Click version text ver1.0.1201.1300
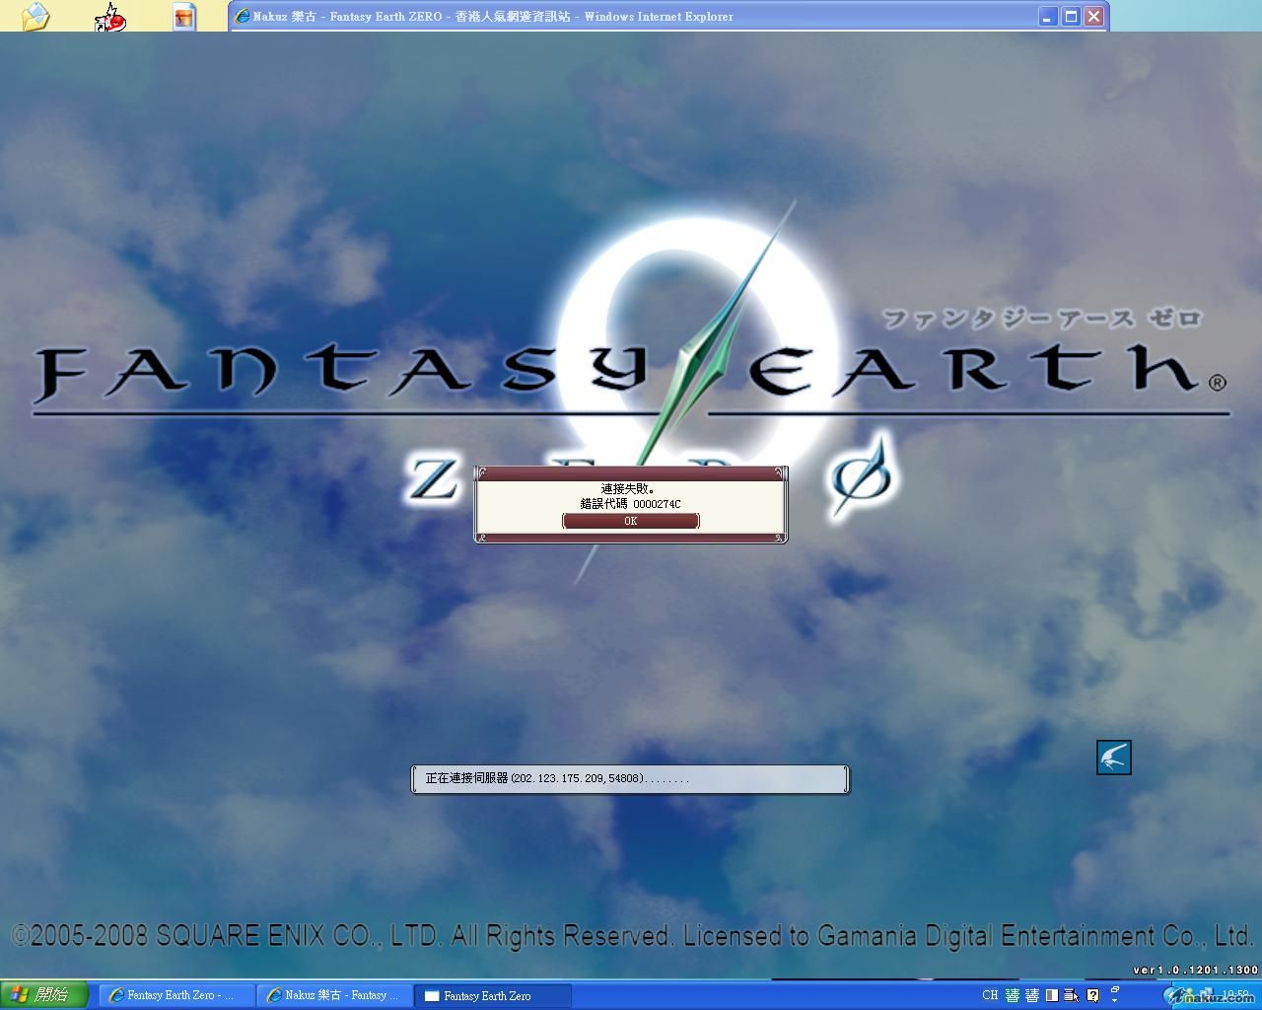Screen dimensions: 1262x1010 [x=1196, y=971]
